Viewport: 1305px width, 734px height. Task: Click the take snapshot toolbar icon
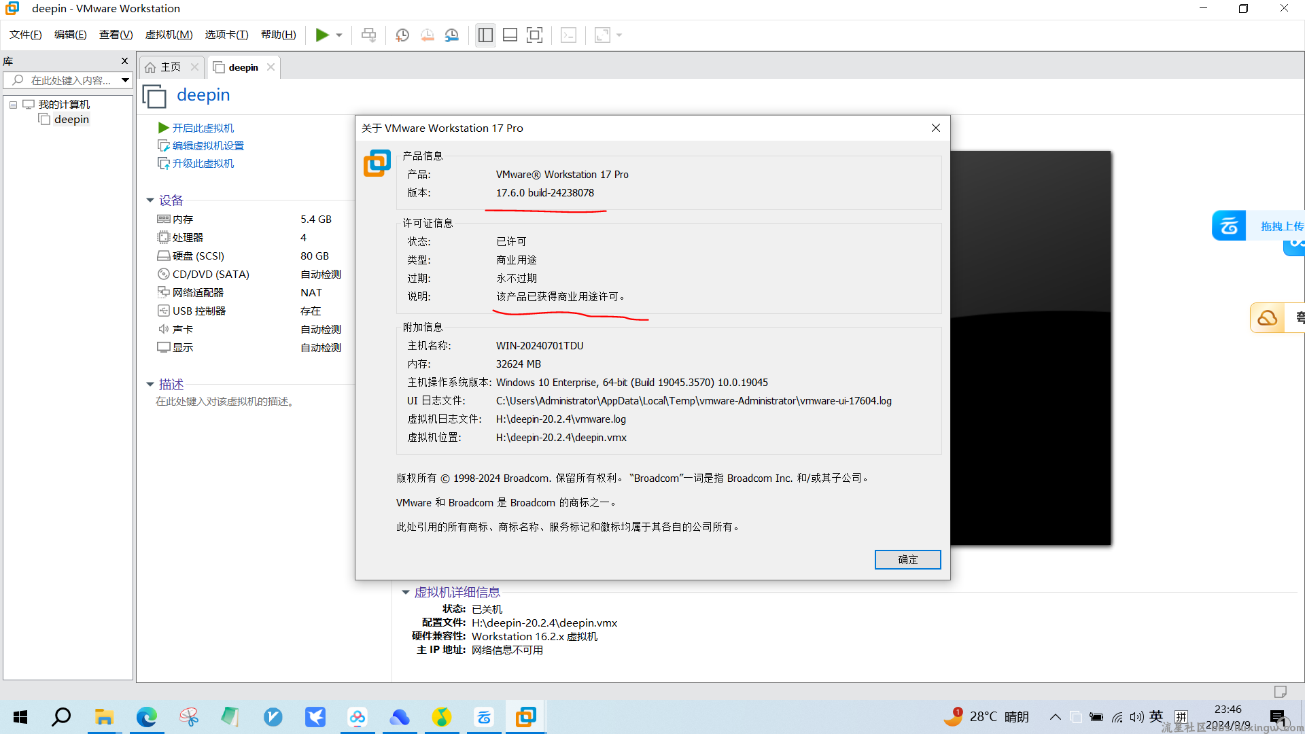402,35
